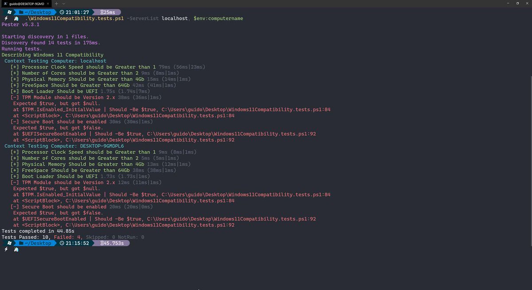Click the 25ms duration segment
Viewport: 532px width, 290px height.
coord(107,12)
